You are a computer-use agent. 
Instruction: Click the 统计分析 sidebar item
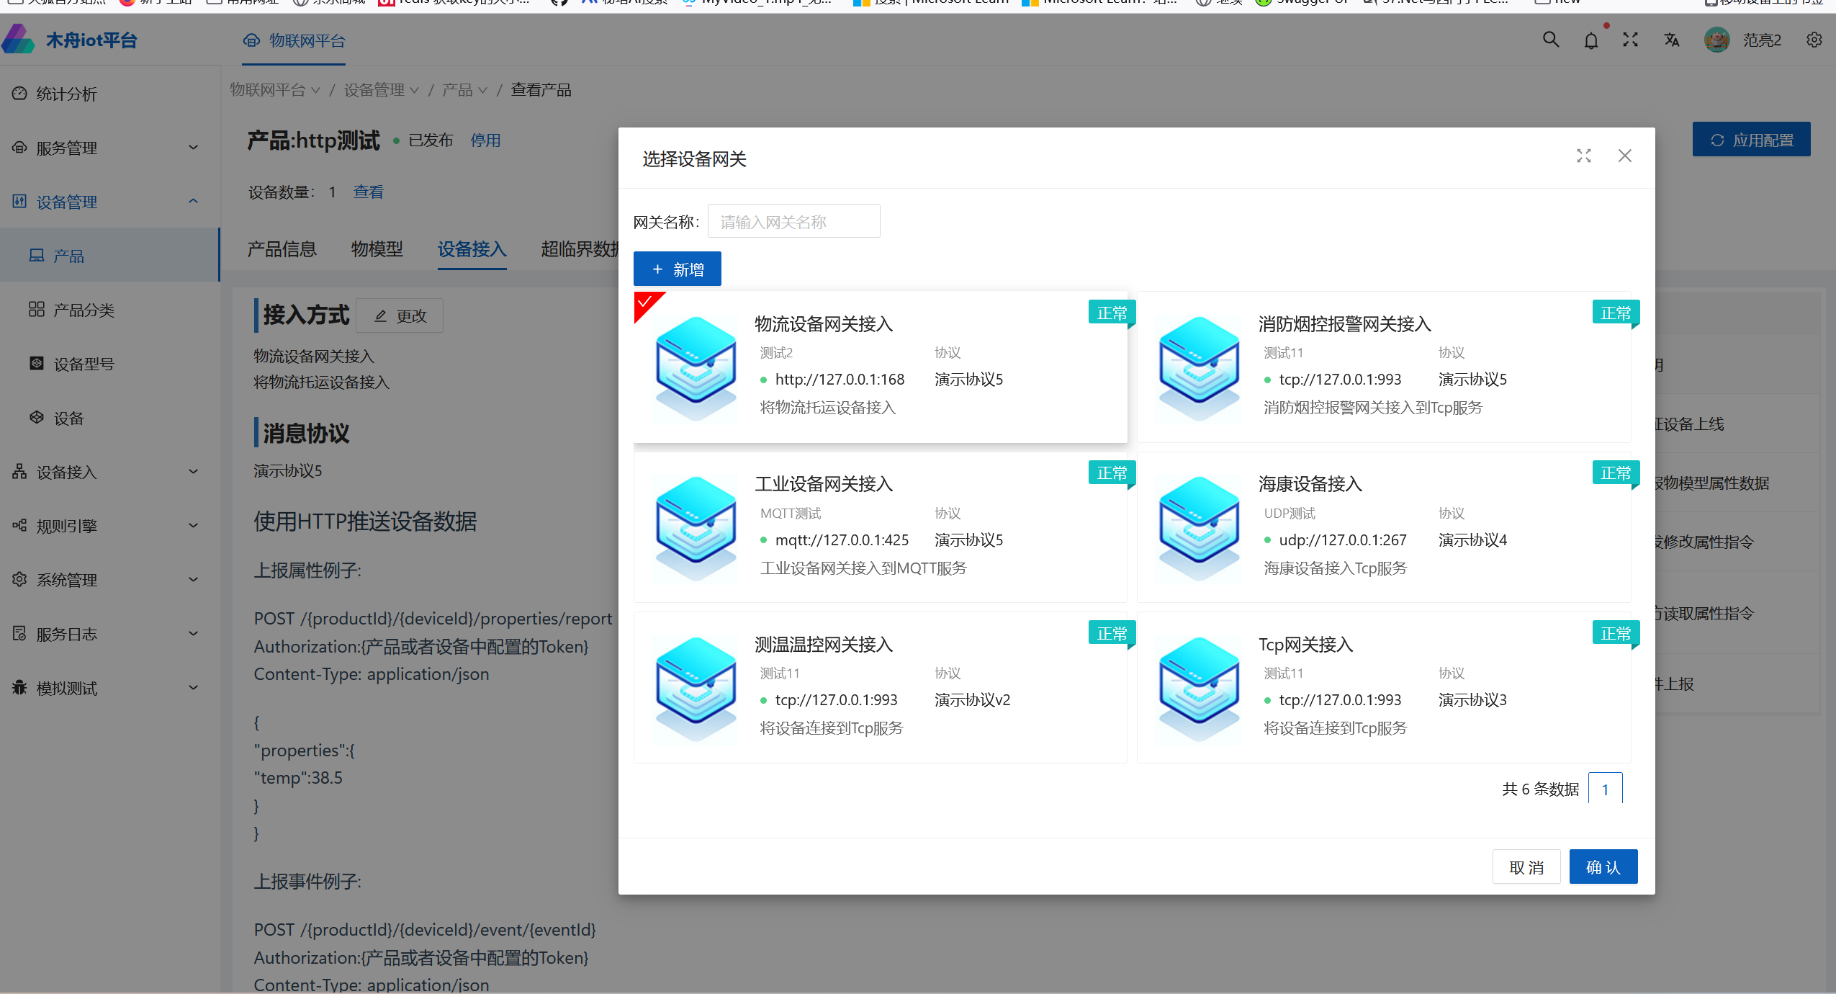click(x=66, y=94)
